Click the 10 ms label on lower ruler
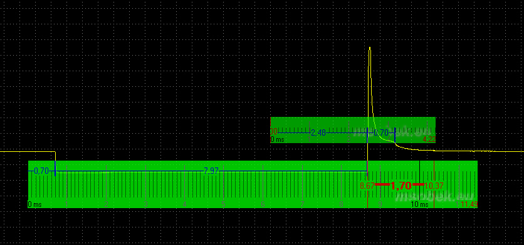Image resolution: width=524 pixels, height=245 pixels. point(419,204)
